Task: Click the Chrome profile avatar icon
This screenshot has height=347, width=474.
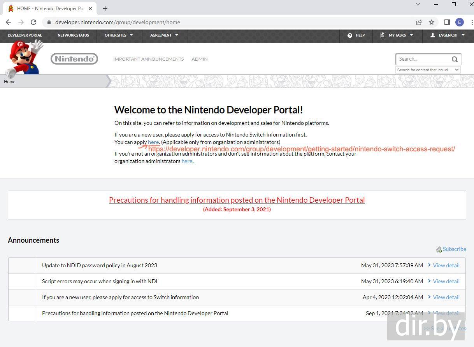Action: point(460,22)
